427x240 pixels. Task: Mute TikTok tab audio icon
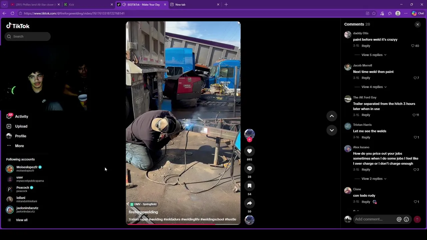(124, 5)
